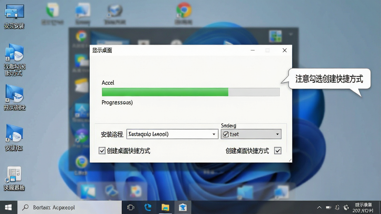Click the Accel label above progress bar

108,83
